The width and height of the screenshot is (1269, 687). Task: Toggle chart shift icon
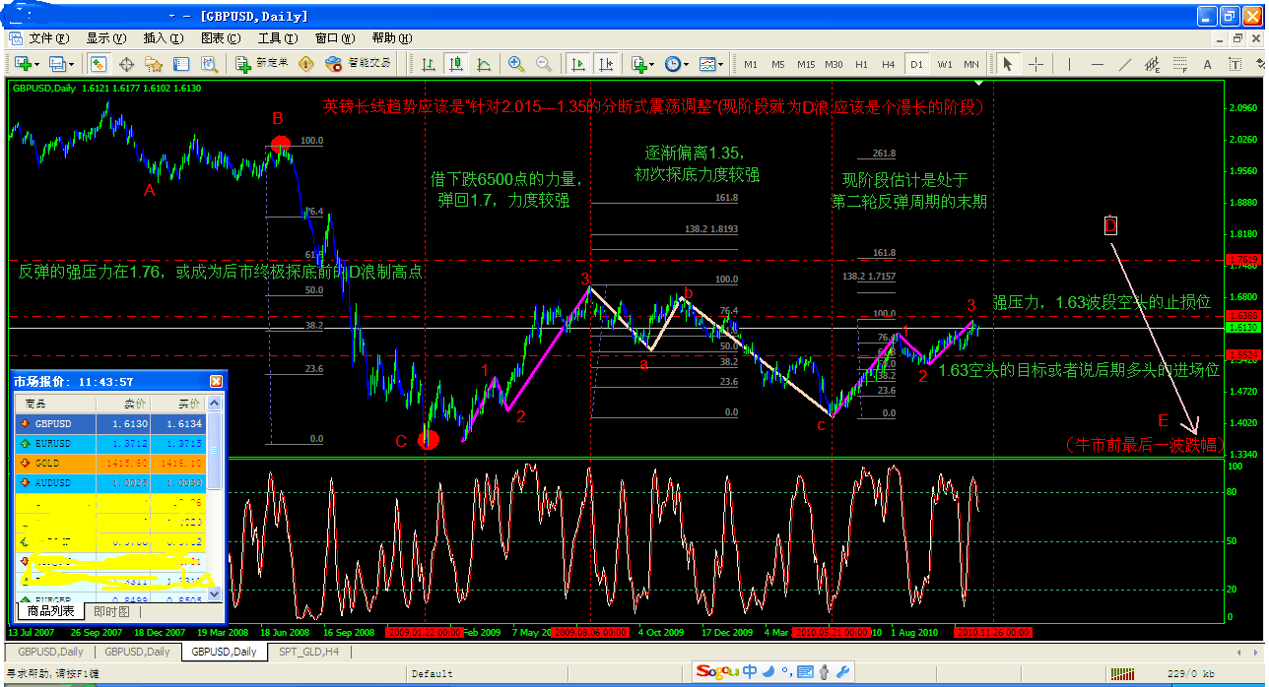click(x=606, y=64)
